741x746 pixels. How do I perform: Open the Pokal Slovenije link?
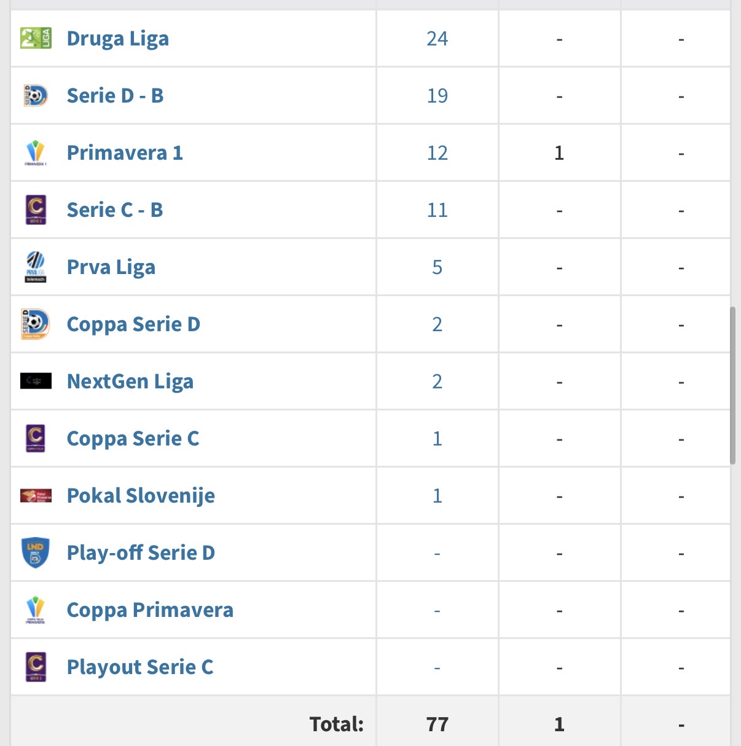click(x=141, y=496)
